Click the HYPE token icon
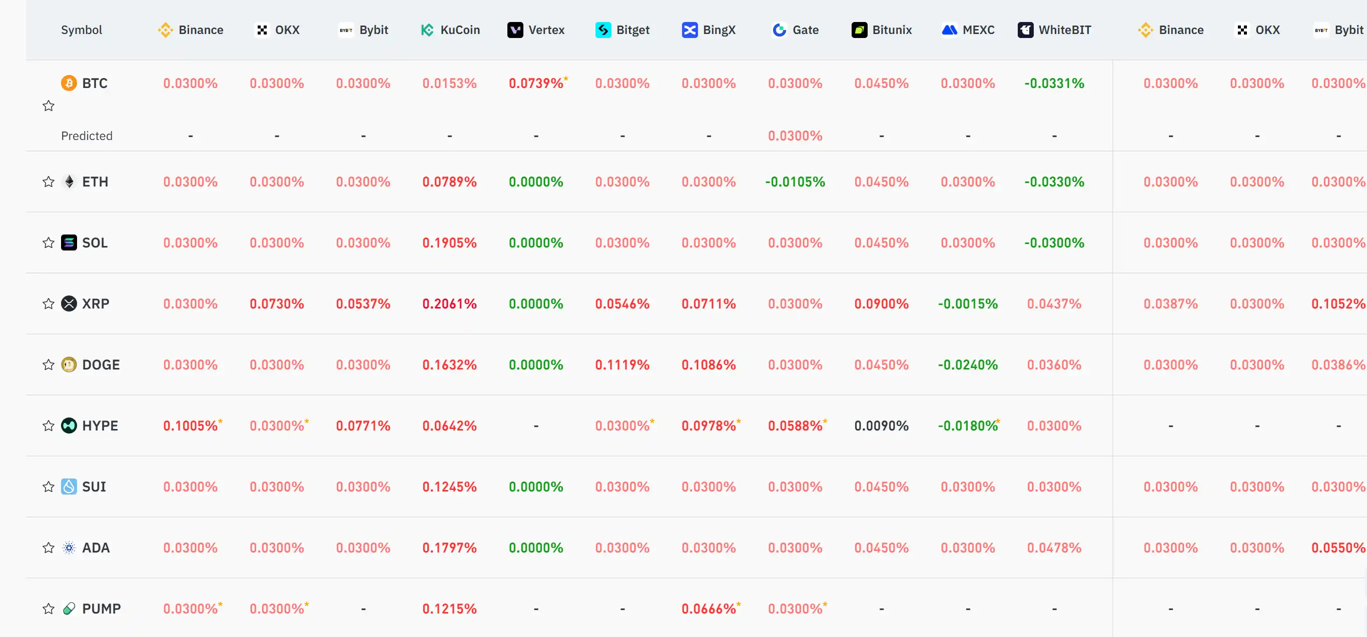This screenshot has height=637, width=1367. tap(69, 426)
